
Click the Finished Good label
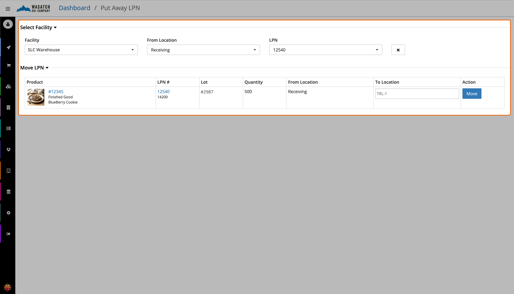coord(61,97)
